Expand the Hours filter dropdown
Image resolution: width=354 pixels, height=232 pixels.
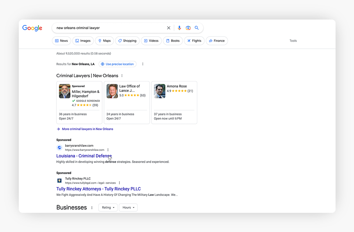(x=128, y=208)
